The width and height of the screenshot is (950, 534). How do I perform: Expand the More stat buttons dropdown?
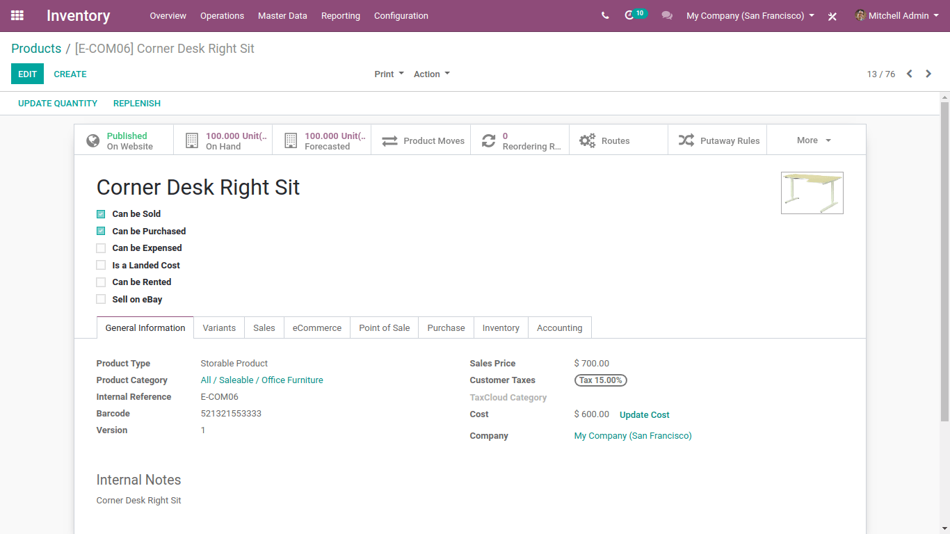coord(816,140)
